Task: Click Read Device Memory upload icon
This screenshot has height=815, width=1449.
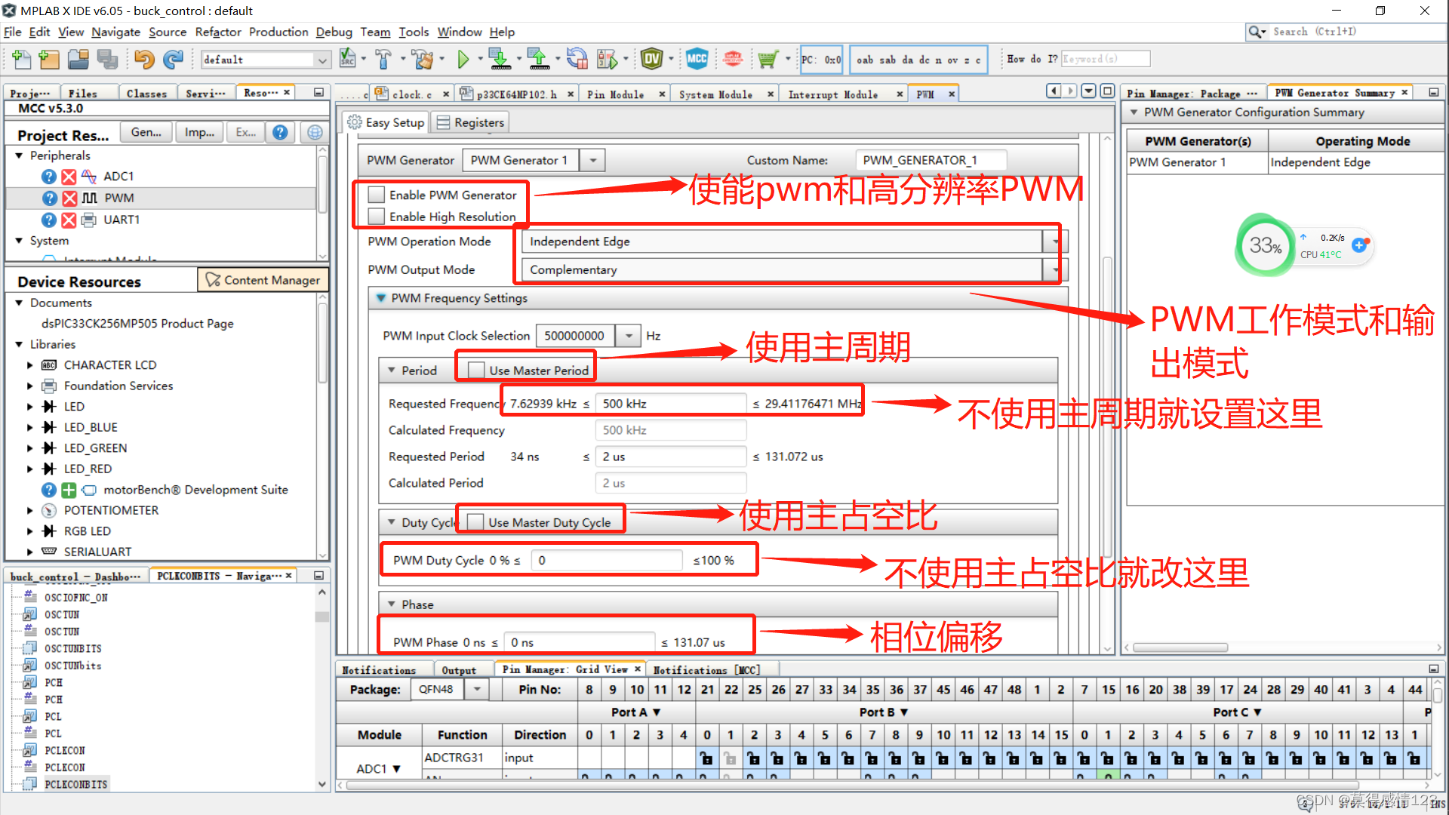Action: [538, 59]
